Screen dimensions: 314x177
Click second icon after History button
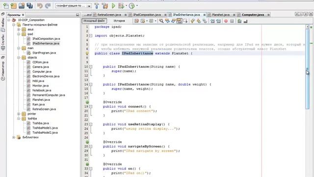[x=143, y=21]
